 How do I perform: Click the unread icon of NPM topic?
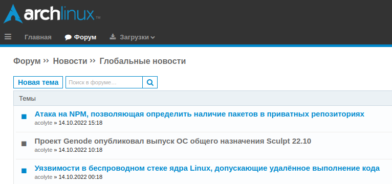(24, 117)
